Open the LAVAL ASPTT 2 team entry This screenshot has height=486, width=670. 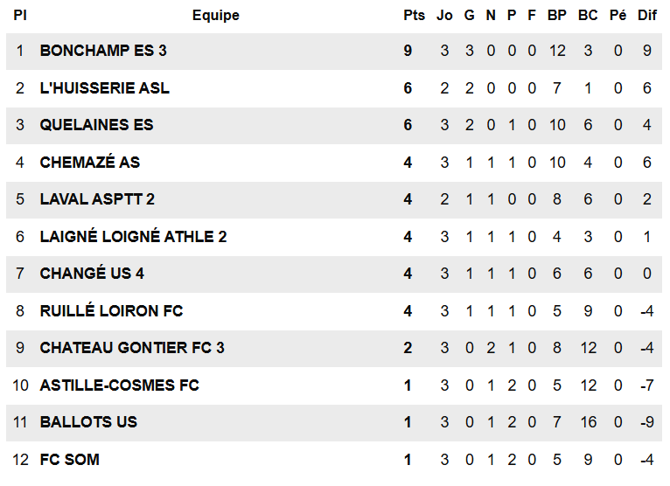(97, 199)
